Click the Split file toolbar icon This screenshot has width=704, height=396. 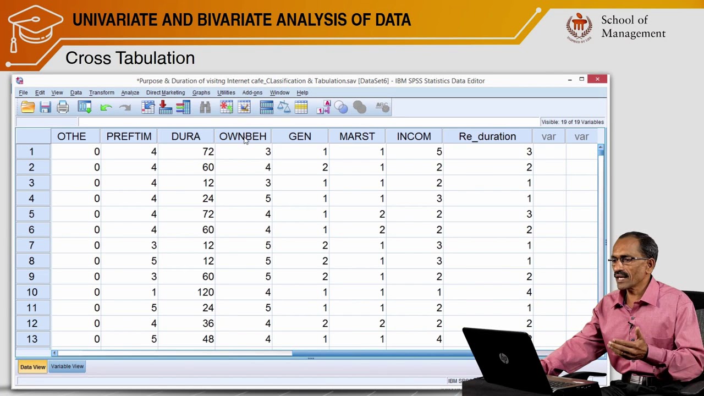tap(267, 107)
